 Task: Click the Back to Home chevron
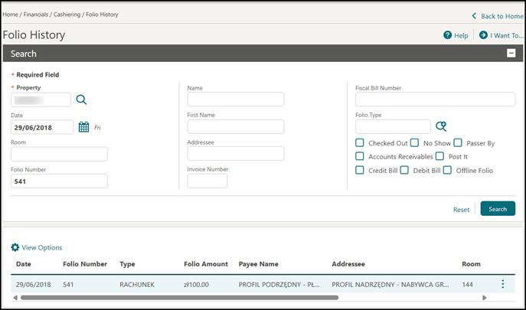[x=474, y=16]
